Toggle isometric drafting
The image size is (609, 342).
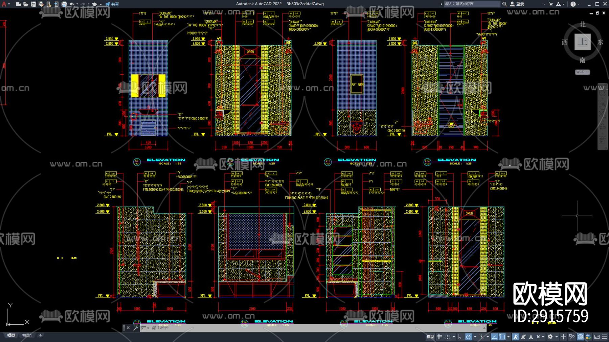(x=481, y=337)
